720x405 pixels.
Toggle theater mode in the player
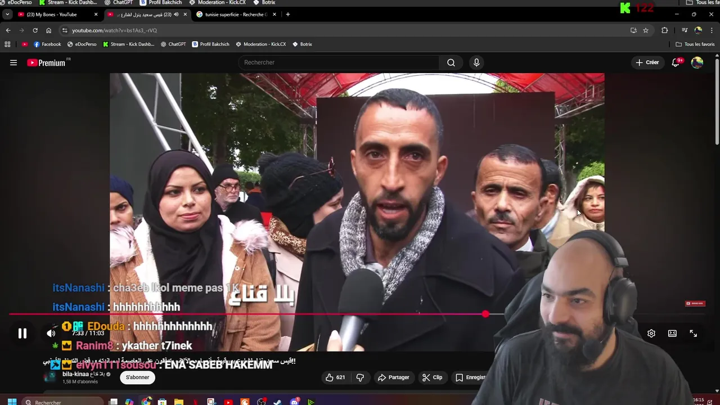[x=672, y=334]
